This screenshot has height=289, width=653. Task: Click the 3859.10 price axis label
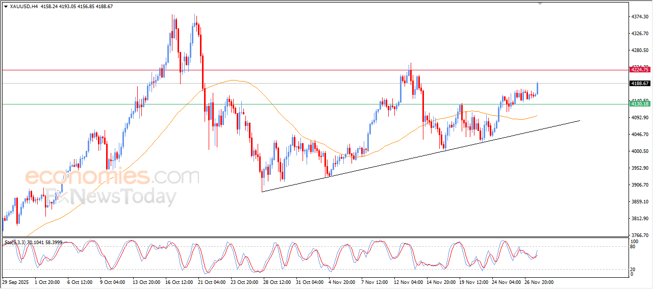[640, 202]
